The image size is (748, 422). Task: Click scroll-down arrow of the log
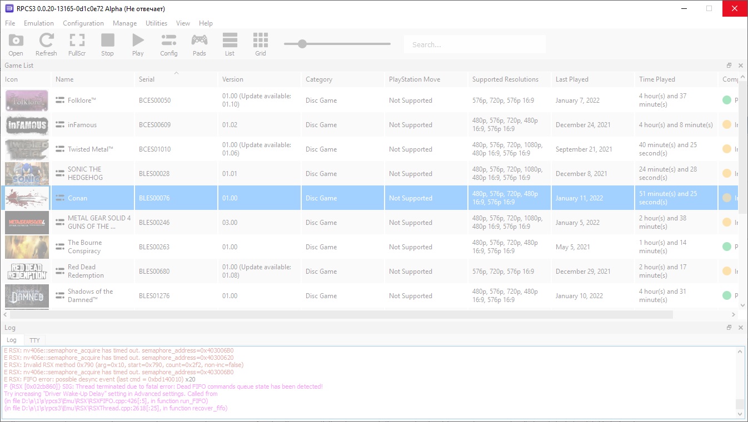coord(740,414)
